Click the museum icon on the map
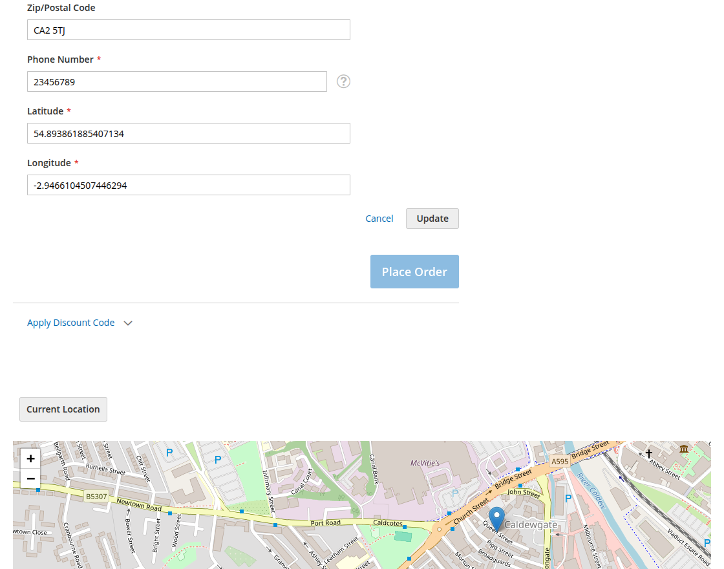Viewport: 724px width, 569px height. pos(684,449)
